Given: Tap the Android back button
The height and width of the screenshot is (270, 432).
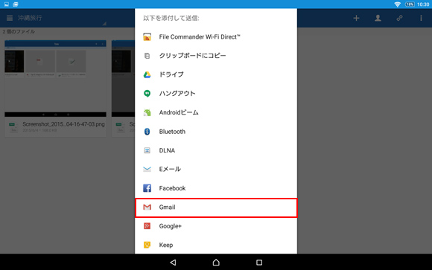Looking at the screenshot, I should tap(173, 263).
